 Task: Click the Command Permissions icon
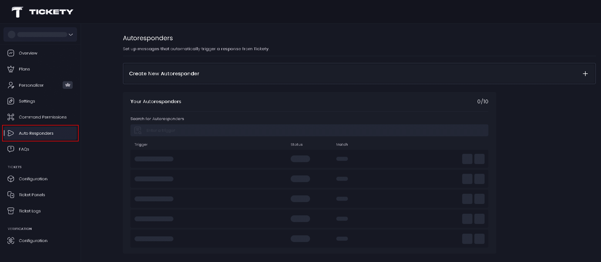click(x=11, y=117)
